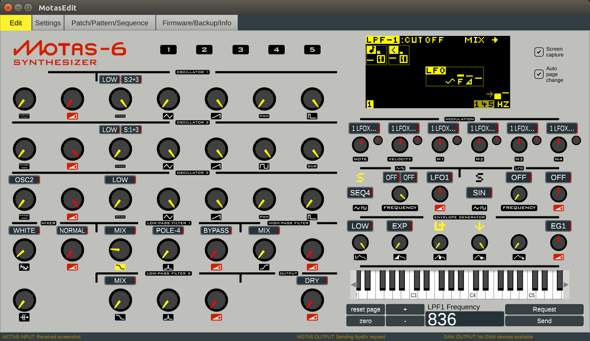Open the BYPASS selector
The width and height of the screenshot is (590, 341).
tap(216, 230)
